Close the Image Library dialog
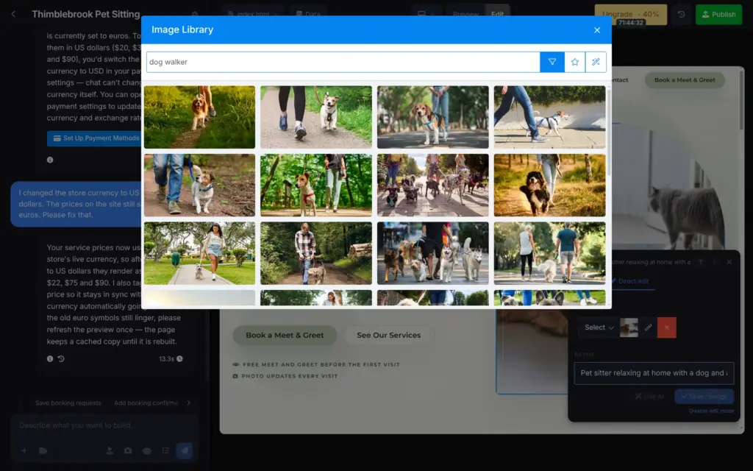This screenshot has width=753, height=471. pyautogui.click(x=597, y=29)
